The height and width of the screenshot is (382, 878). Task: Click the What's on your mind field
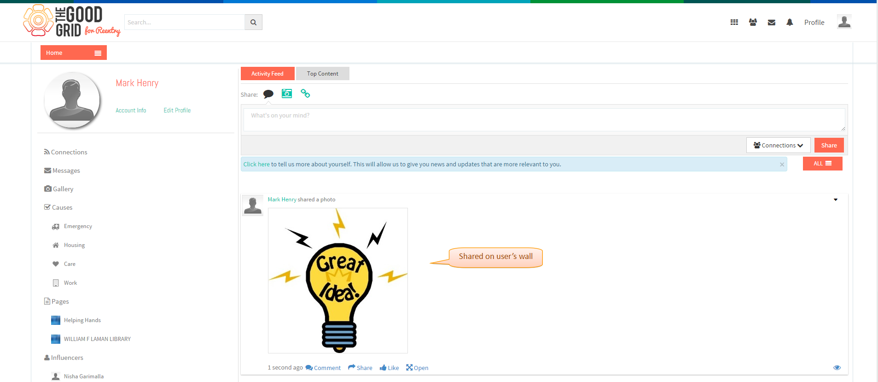click(x=544, y=120)
